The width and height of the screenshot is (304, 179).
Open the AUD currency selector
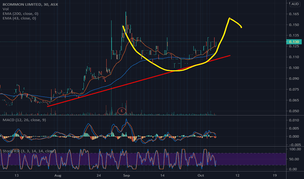(x=295, y=4)
